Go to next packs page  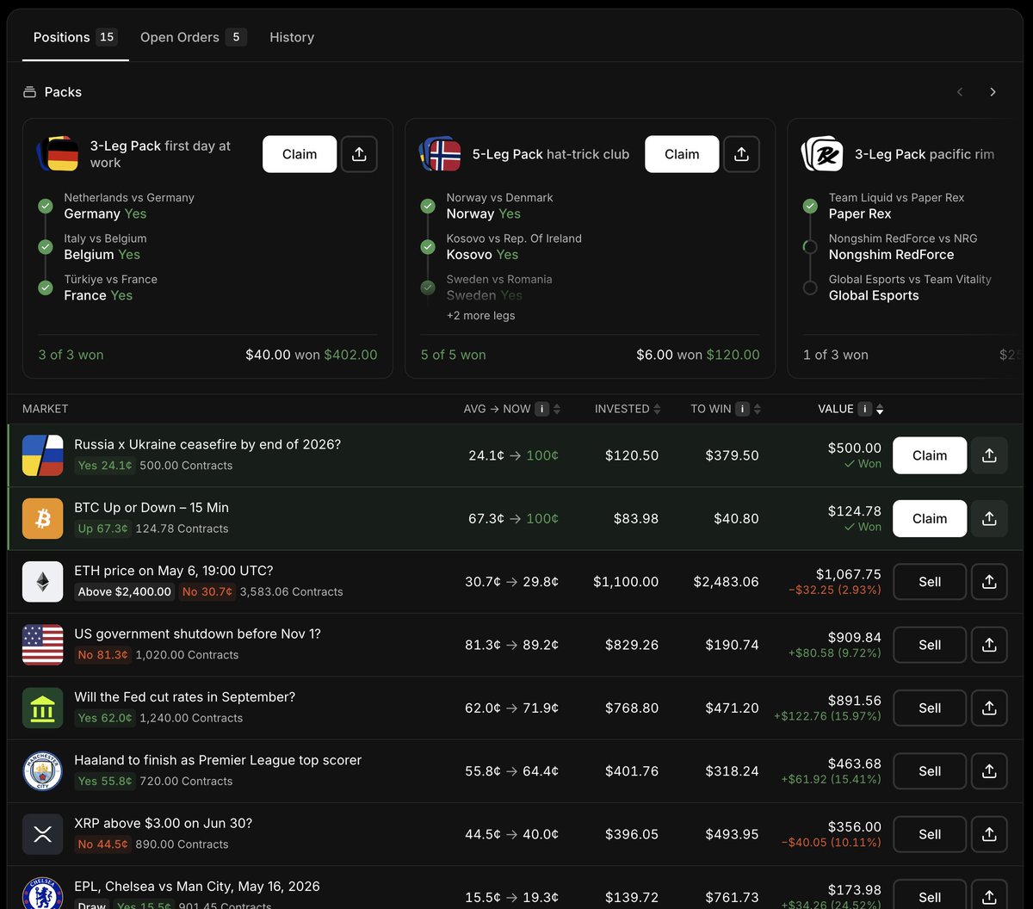[x=993, y=92]
